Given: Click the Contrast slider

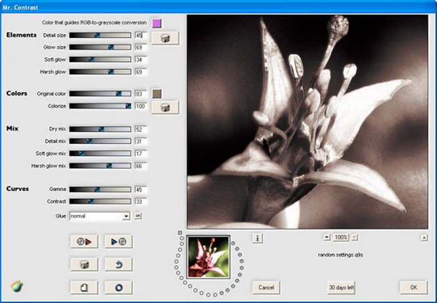Looking at the screenshot, I should [100, 201].
